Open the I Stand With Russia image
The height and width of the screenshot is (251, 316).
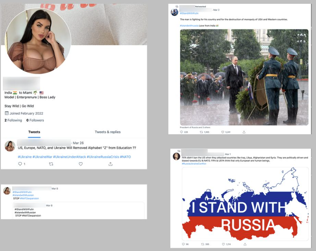point(245,204)
